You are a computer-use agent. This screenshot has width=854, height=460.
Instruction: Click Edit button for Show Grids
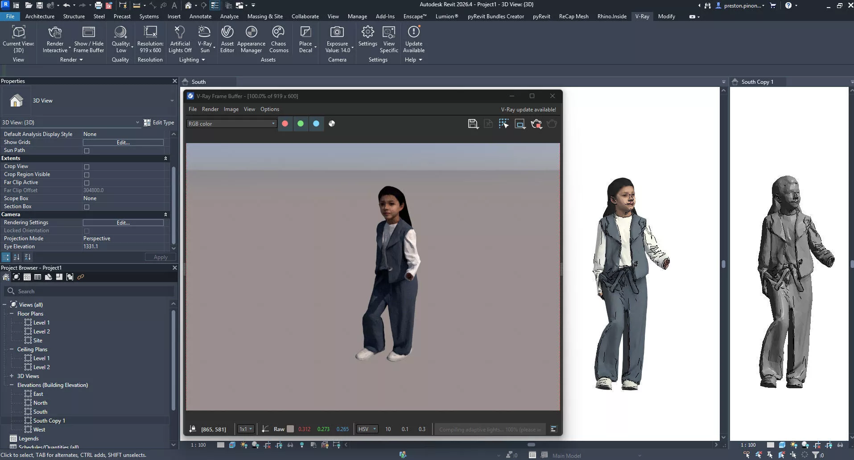pos(123,142)
